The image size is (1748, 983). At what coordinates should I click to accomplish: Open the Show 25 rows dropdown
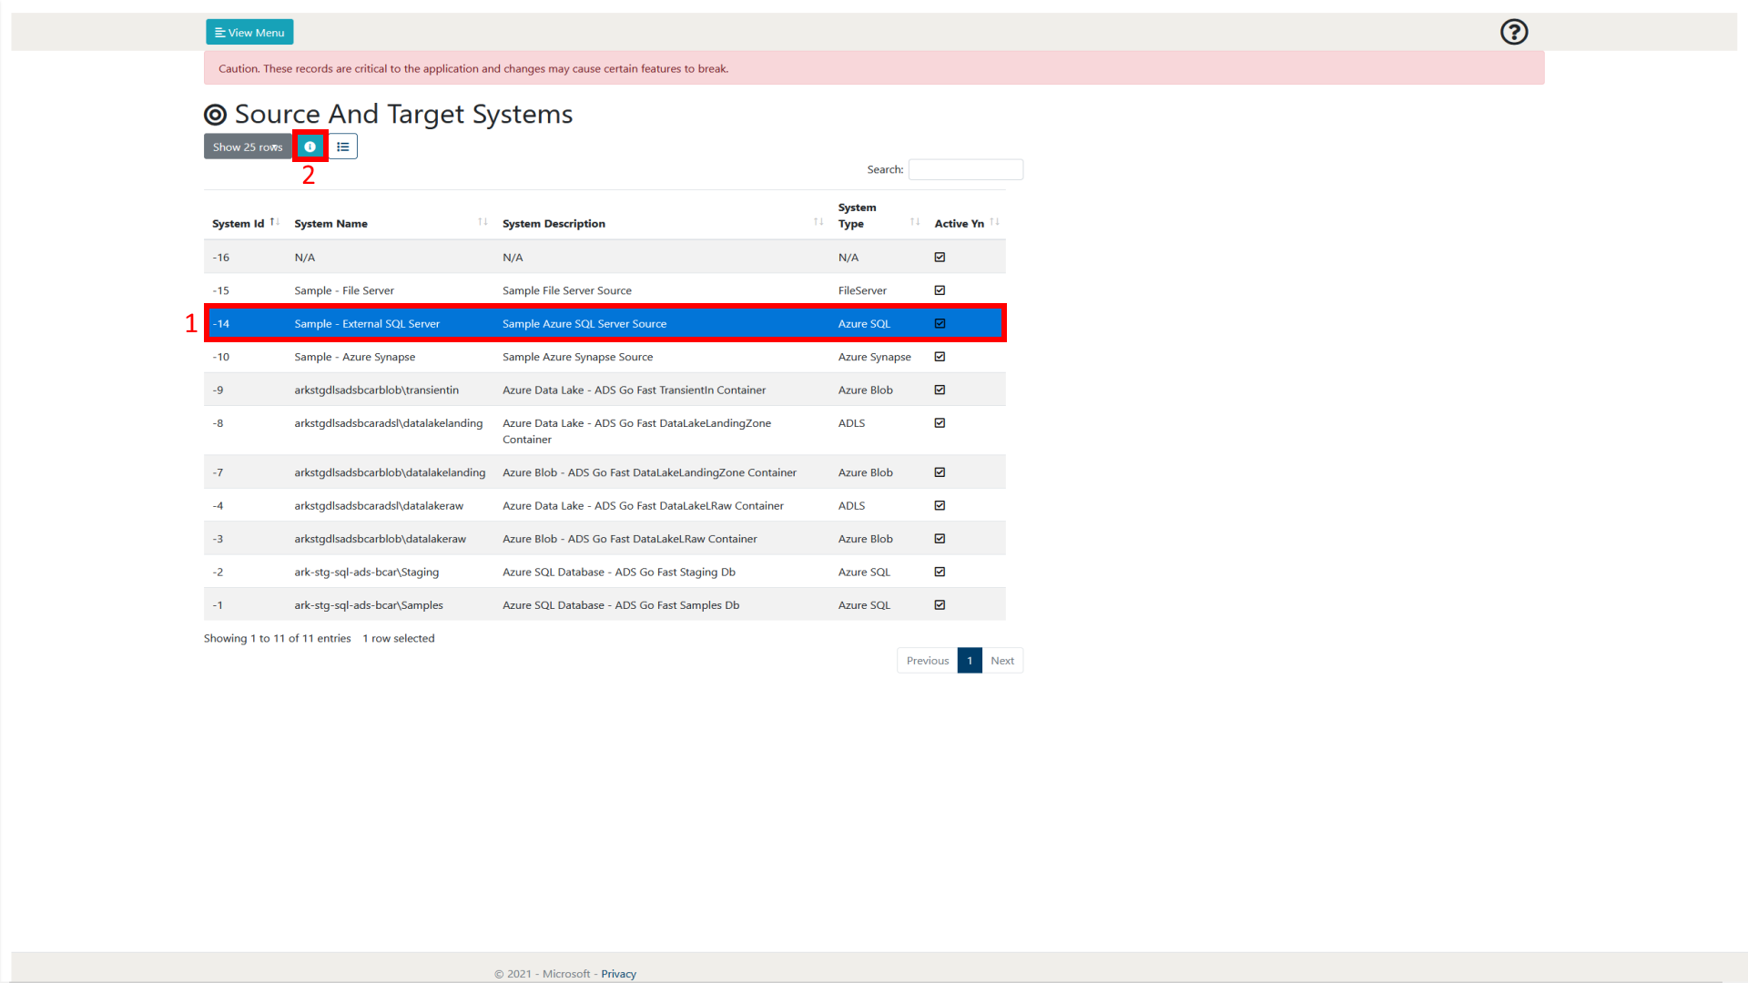(248, 147)
